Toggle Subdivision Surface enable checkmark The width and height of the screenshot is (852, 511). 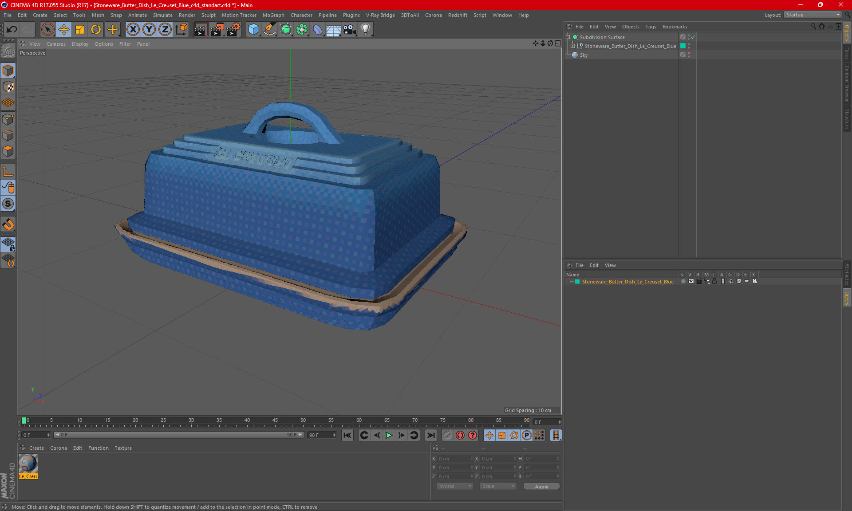click(x=693, y=37)
